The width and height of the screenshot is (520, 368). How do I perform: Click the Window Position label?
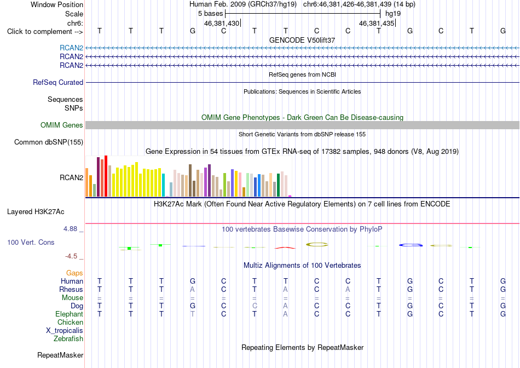click(x=57, y=4)
